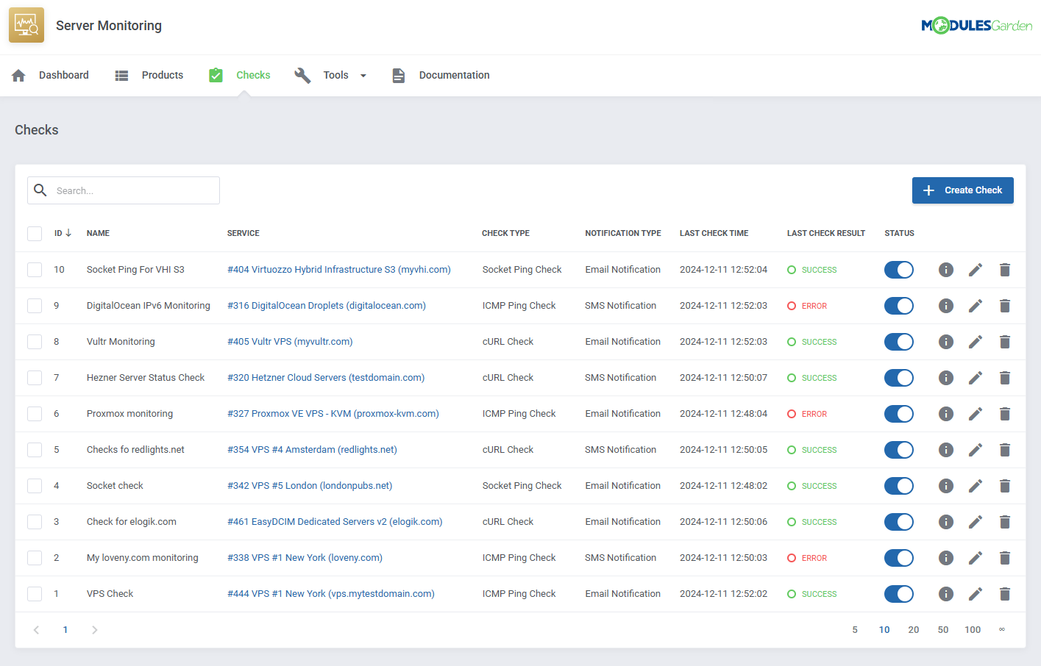Screen dimensions: 1041x666
Task: Click into the Search input field
Action: click(124, 190)
